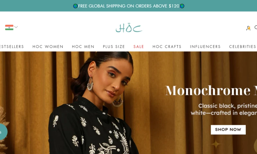This screenshot has width=257, height=154.
Task: Expand the country selector chevron
Action: (16, 27)
